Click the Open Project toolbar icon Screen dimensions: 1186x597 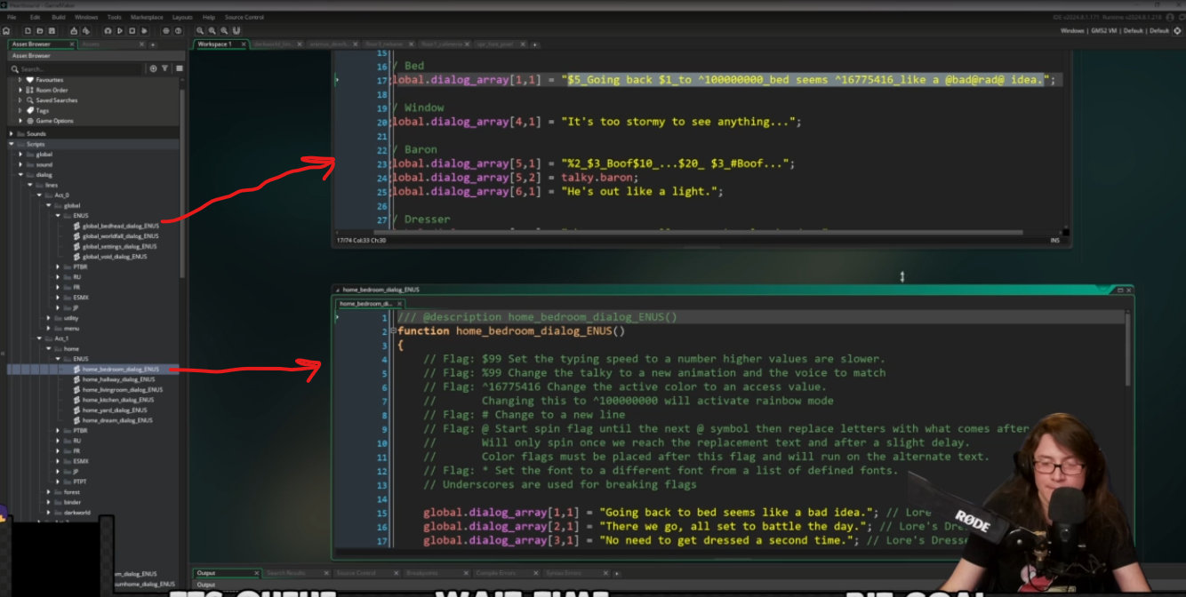point(40,31)
